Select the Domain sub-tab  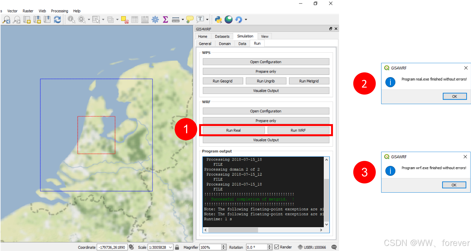(x=225, y=44)
